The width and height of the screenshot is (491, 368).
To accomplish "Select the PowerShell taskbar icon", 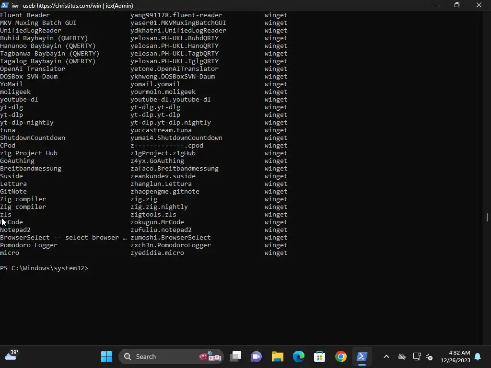I will click(362, 356).
